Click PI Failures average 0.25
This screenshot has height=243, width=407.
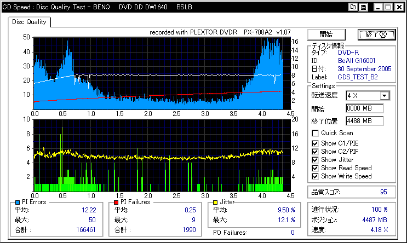click(x=190, y=210)
